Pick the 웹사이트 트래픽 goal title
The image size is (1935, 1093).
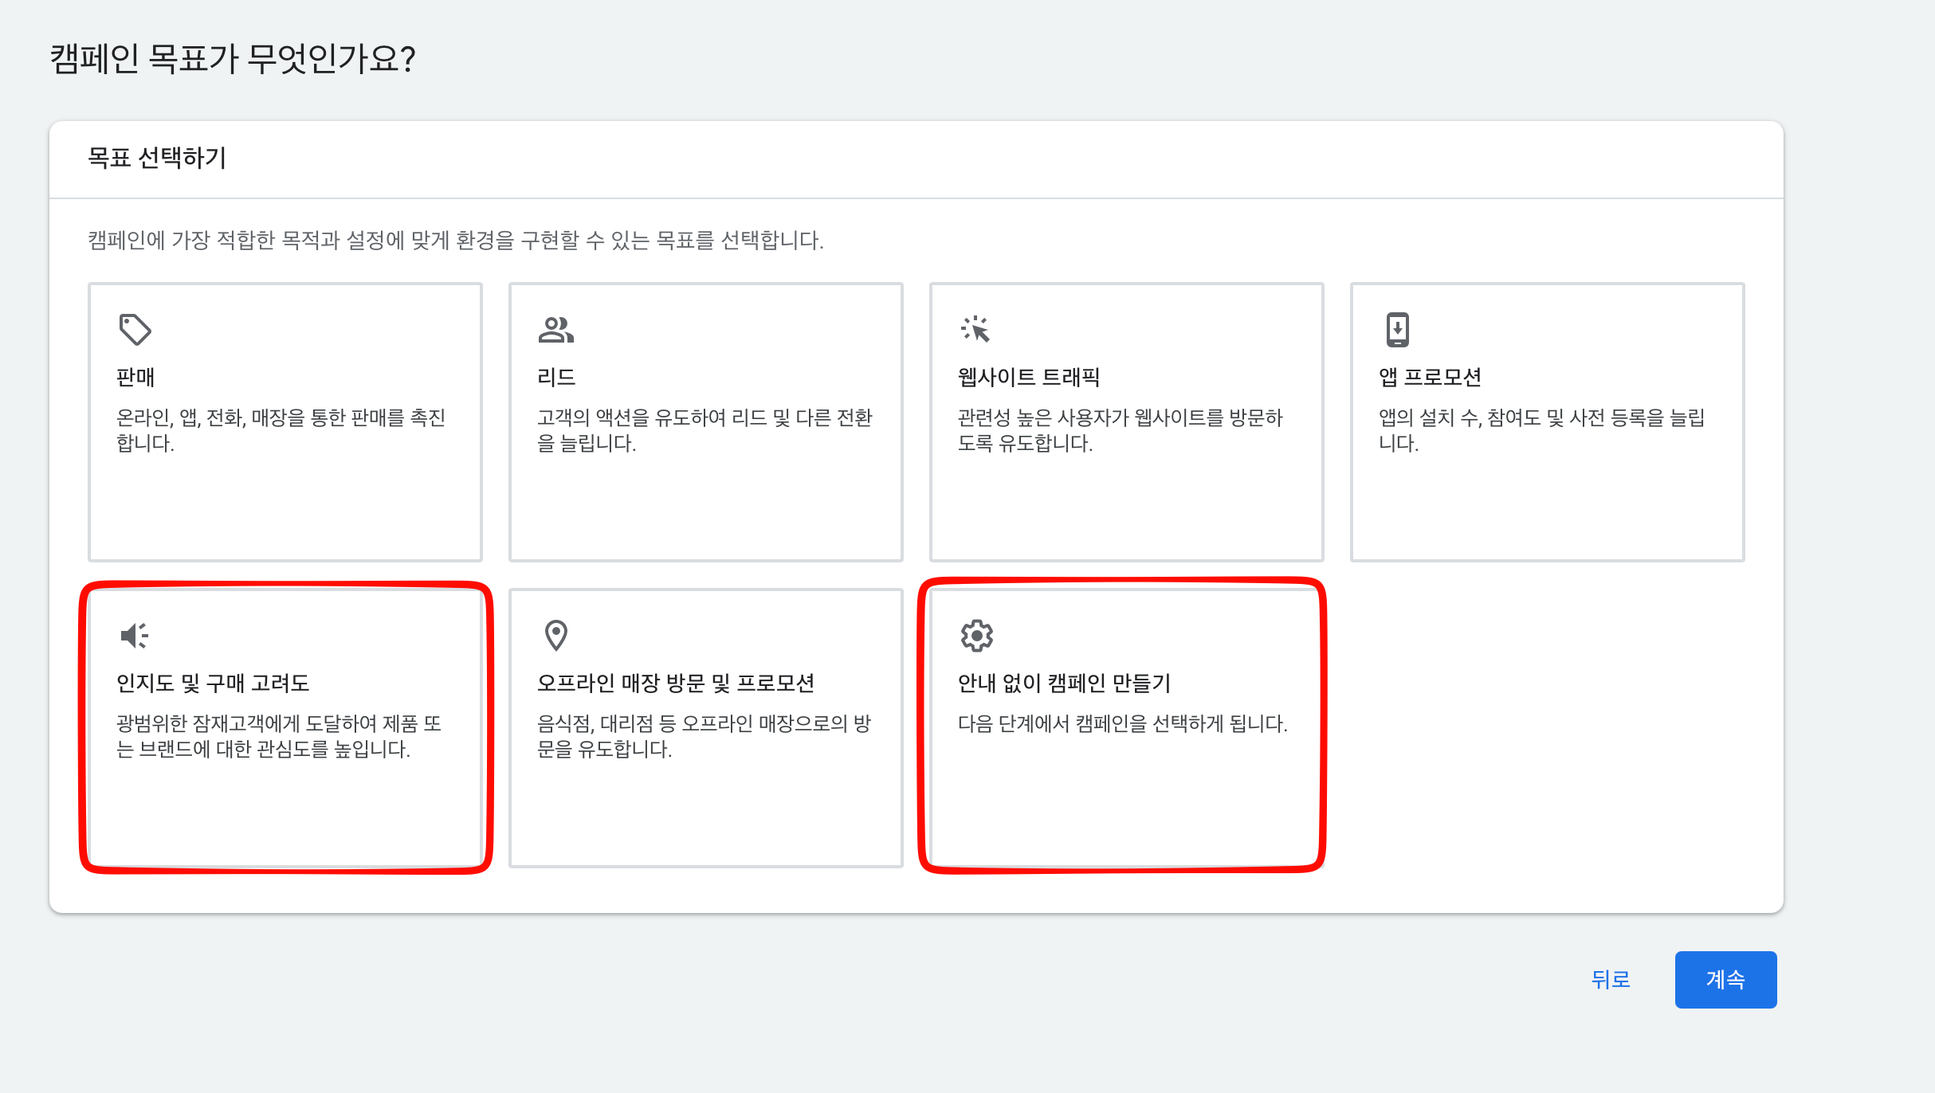coord(1028,377)
